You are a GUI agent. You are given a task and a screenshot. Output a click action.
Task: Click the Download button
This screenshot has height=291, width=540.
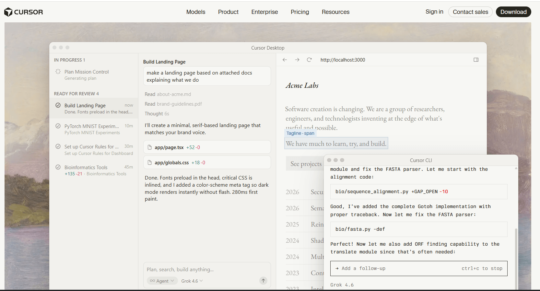(513, 12)
